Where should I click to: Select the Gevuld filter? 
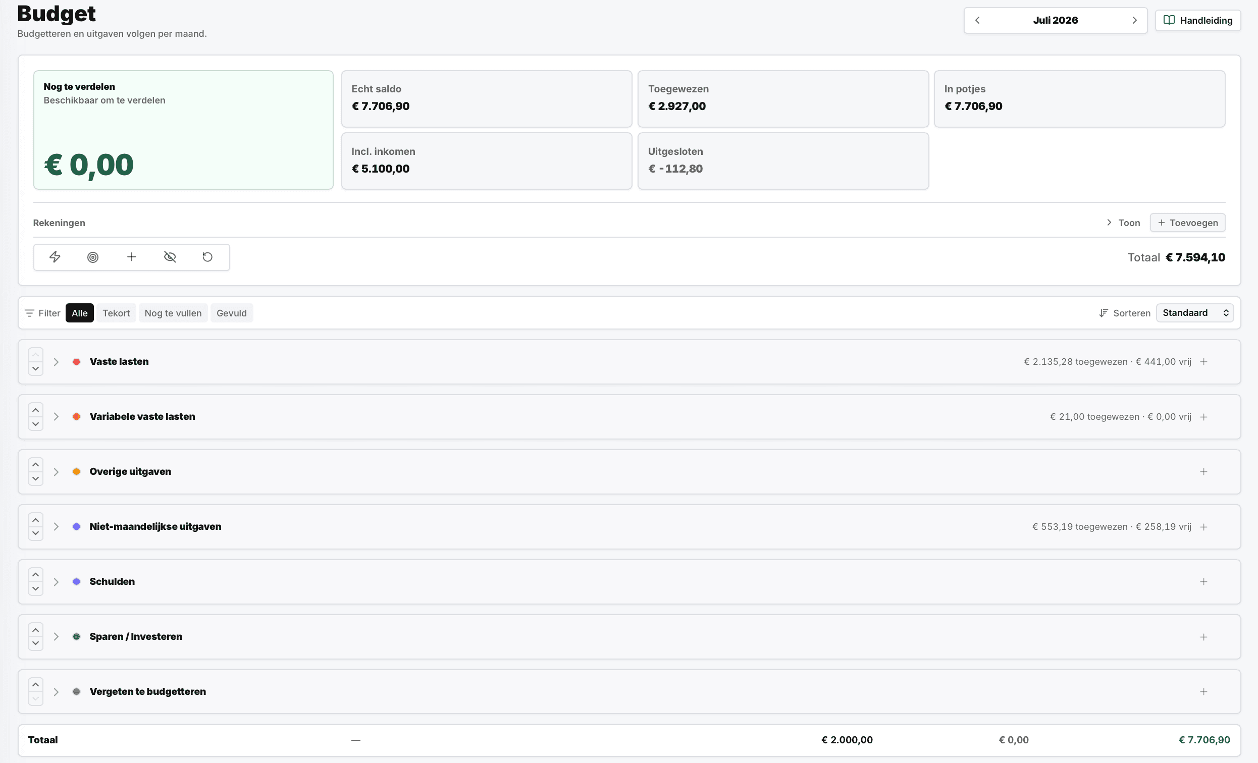pyautogui.click(x=231, y=313)
